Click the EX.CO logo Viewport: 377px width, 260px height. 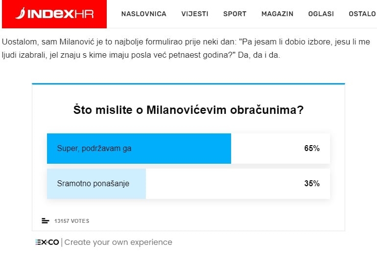click(x=47, y=242)
